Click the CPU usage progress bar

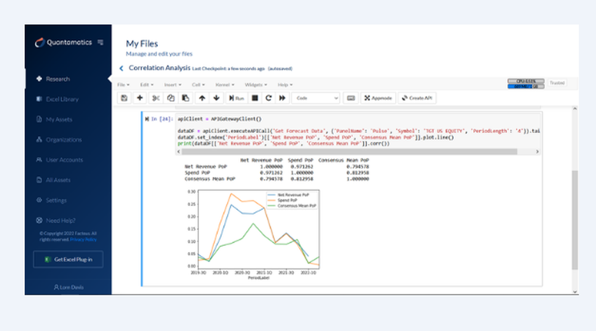526,81
